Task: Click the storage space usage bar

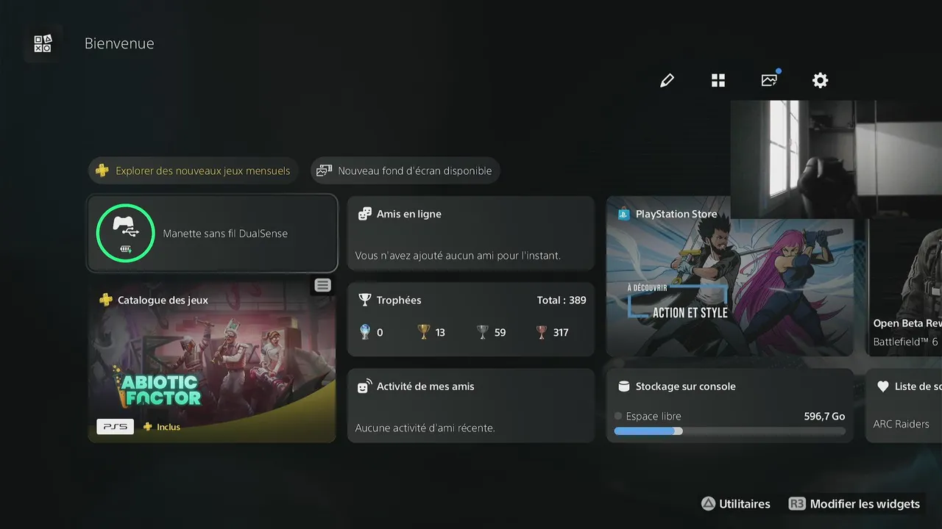Action: [729, 431]
